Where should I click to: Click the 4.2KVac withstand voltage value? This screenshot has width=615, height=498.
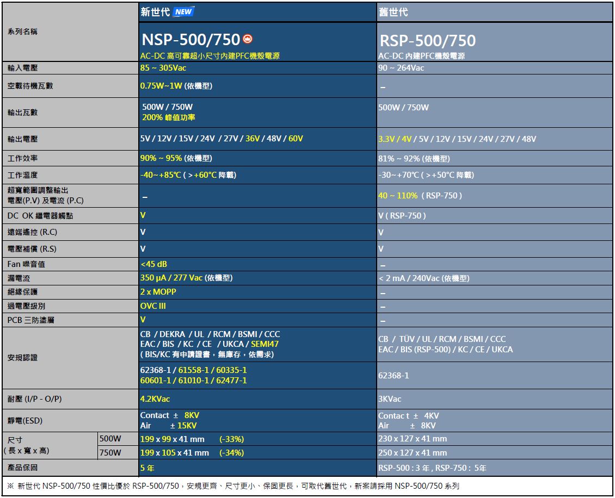155,399
